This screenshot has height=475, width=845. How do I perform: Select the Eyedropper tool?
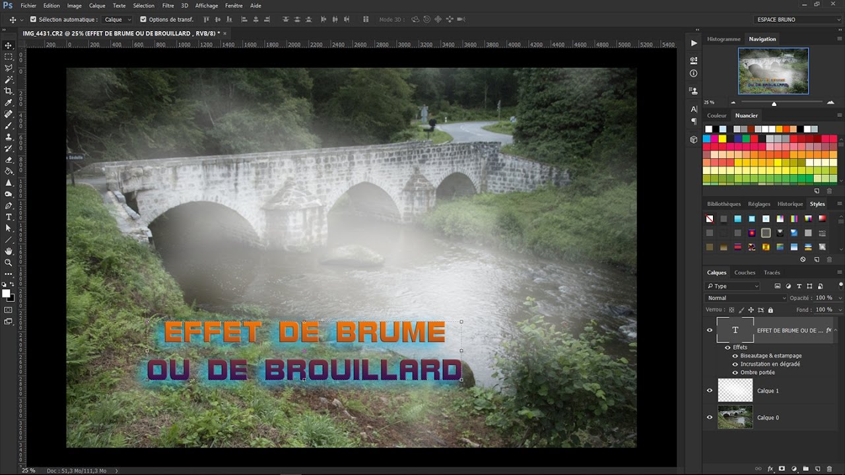click(x=9, y=103)
